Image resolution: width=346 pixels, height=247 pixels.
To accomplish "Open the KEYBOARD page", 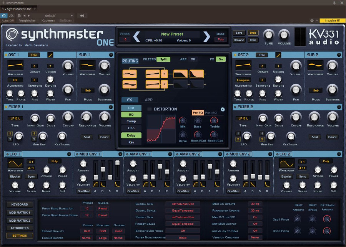I will tap(20, 204).
